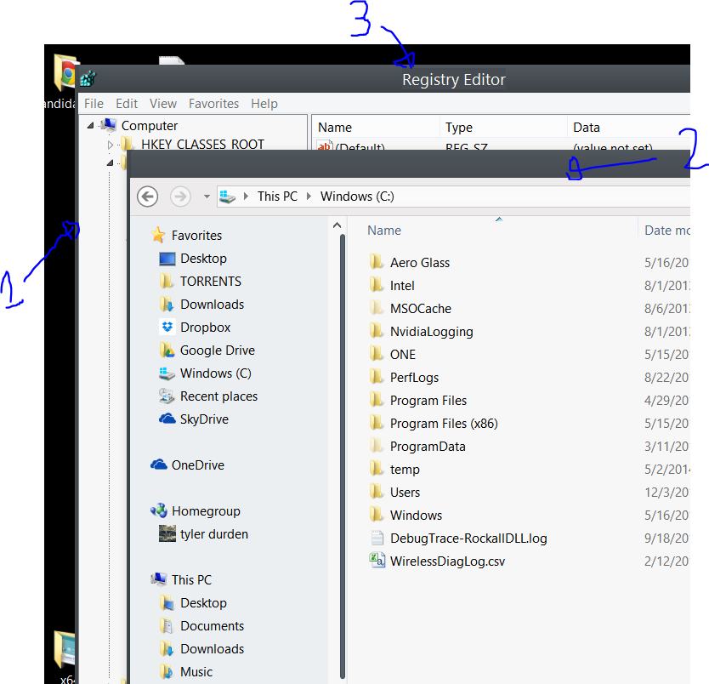Open Documents under This PC
Image resolution: width=709 pixels, height=684 pixels.
(x=212, y=626)
